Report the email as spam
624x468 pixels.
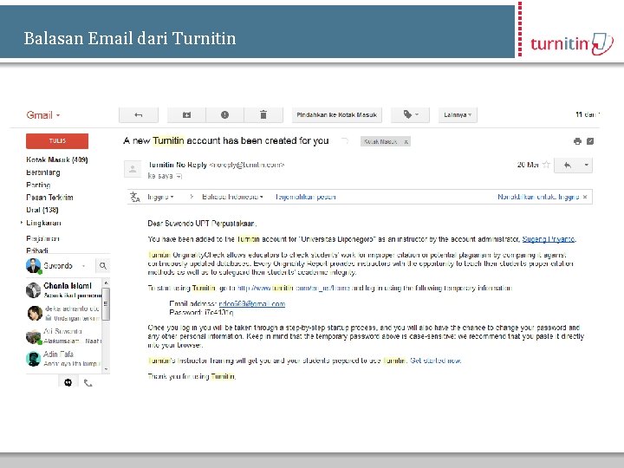coord(224,115)
